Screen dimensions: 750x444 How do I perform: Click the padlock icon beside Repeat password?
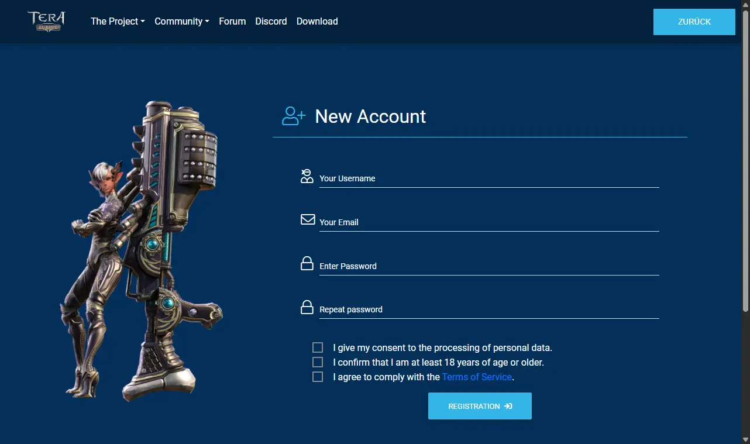point(307,307)
